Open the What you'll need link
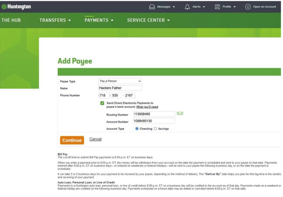 click(147, 107)
